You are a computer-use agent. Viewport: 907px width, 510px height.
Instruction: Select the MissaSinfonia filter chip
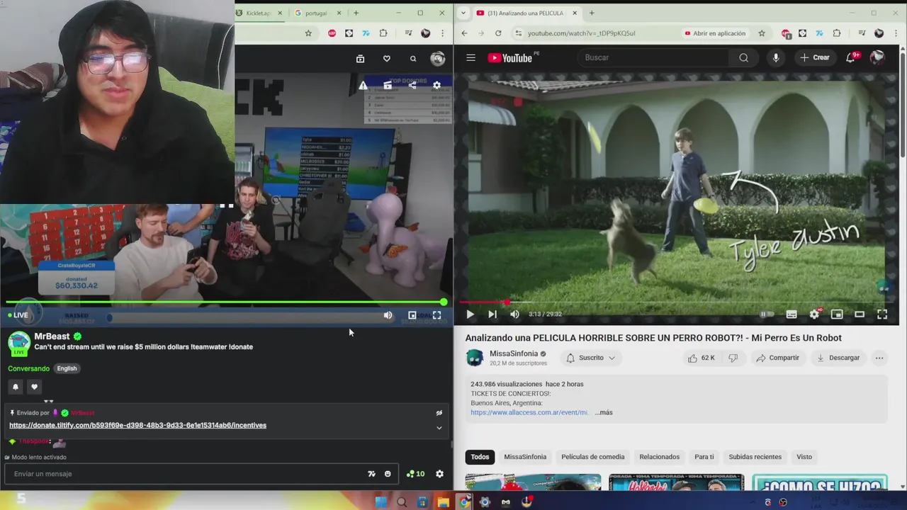click(x=525, y=457)
